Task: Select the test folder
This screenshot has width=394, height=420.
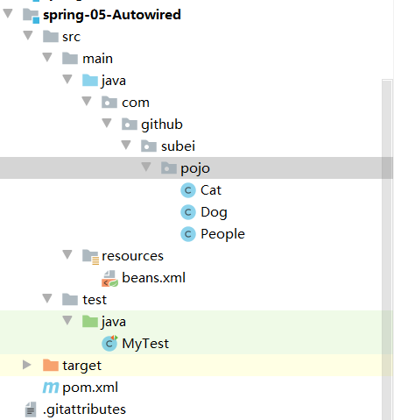Action: click(x=95, y=300)
